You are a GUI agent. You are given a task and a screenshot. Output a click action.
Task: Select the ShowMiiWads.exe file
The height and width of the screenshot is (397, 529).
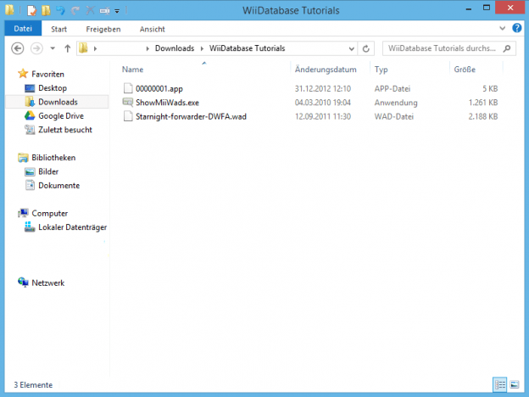167,103
